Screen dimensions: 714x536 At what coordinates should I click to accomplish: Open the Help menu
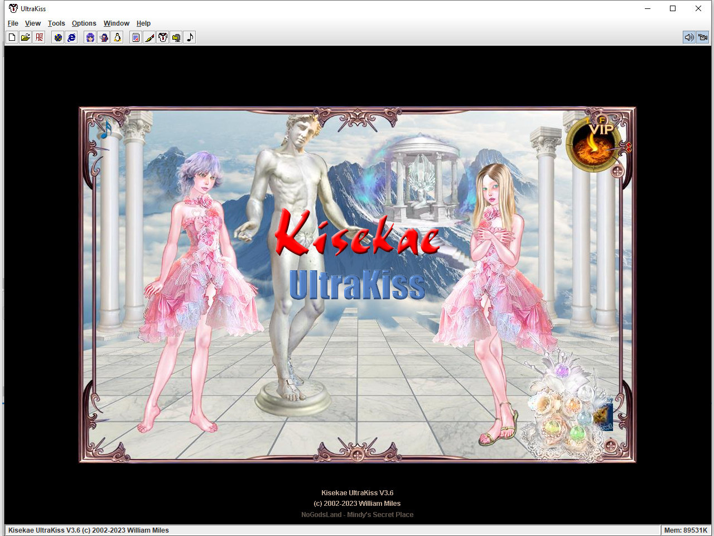[143, 23]
